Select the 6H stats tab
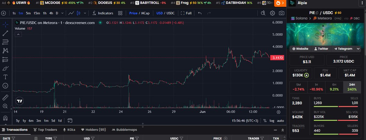 (x=335, y=87)
